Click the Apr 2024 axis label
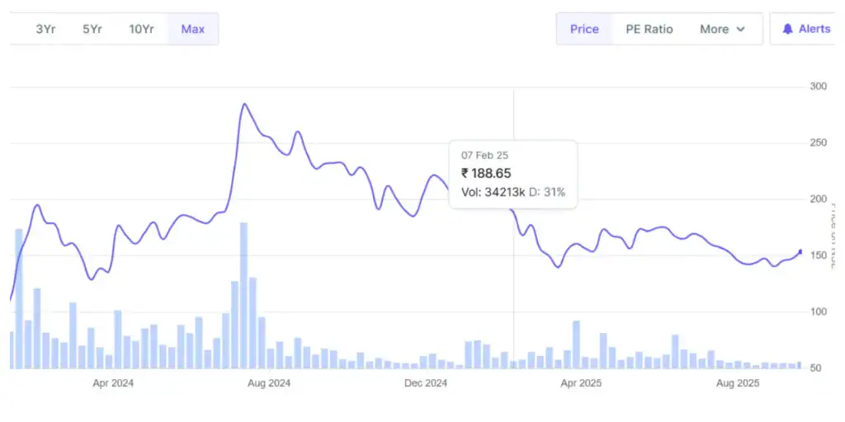Image resolution: width=845 pixels, height=422 pixels. click(113, 383)
